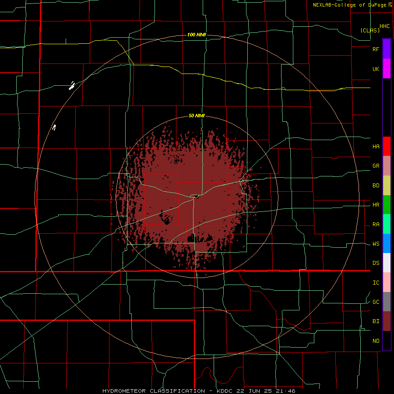This screenshot has height=394, width=394.
Task: Click the NEXLAB-College of DuPage text
Action: pos(349,5)
